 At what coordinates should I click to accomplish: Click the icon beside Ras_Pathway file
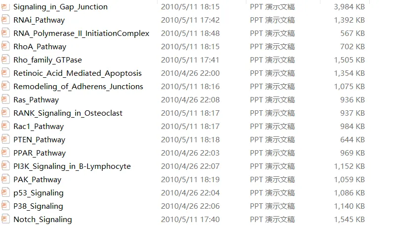5,100
